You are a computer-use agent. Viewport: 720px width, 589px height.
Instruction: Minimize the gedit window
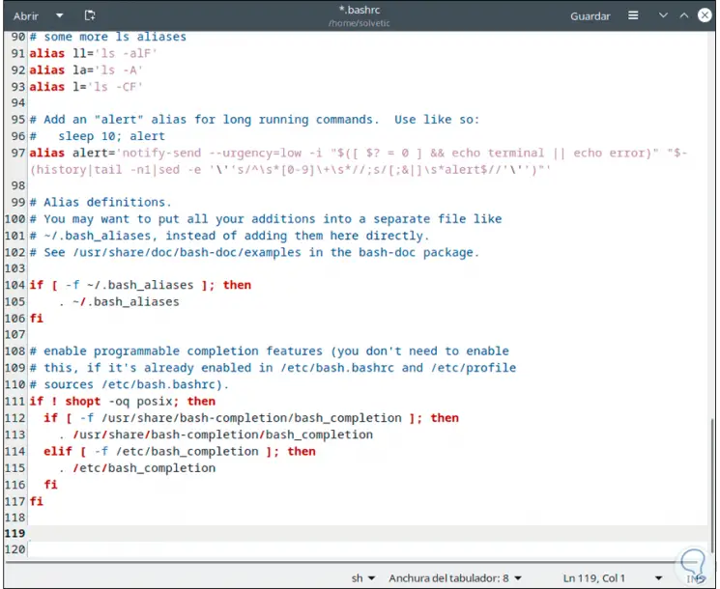click(664, 15)
